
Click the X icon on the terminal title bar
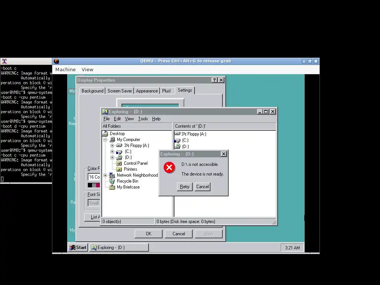(x=4, y=61)
